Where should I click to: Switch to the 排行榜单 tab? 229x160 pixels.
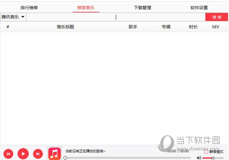point(29,8)
